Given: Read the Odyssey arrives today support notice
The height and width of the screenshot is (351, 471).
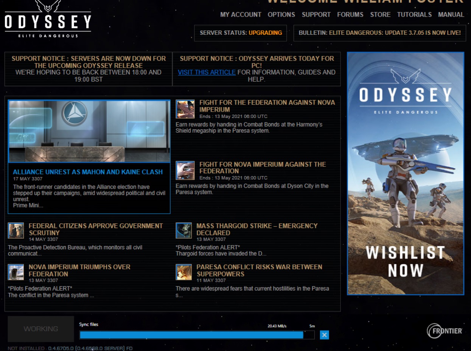Looking at the screenshot, I should (x=256, y=69).
